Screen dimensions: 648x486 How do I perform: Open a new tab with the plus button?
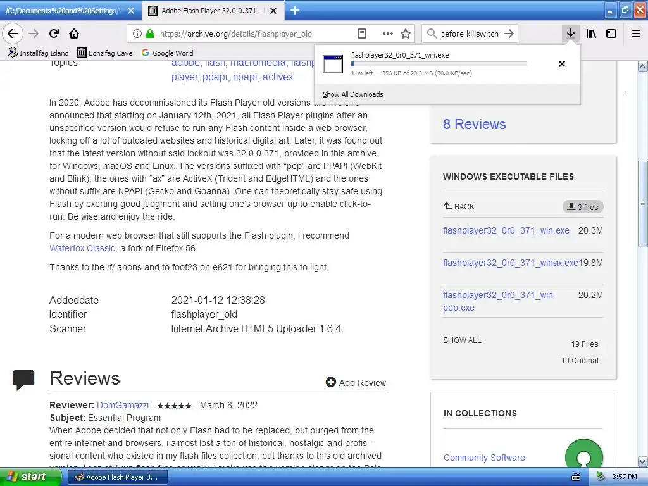point(295,10)
